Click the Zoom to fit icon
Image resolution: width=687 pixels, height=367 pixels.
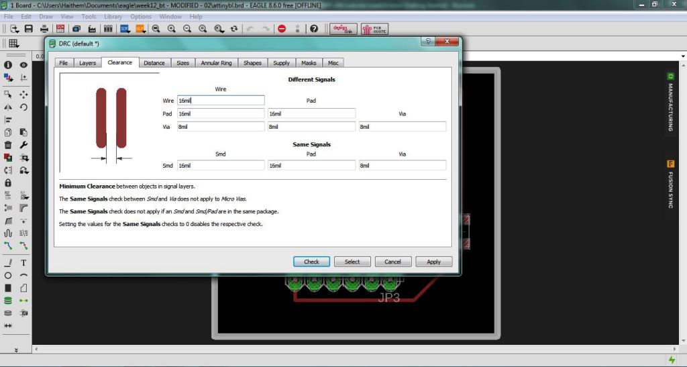(x=156, y=29)
